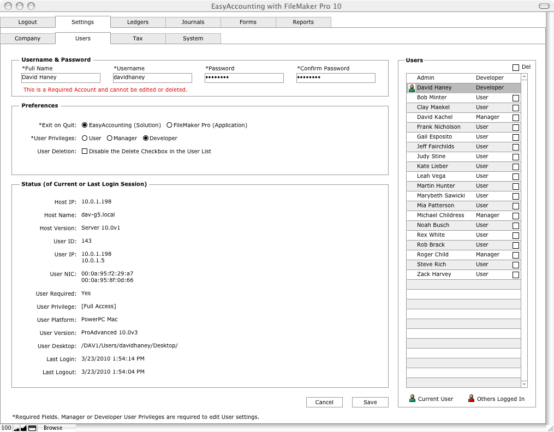Click the Username field containing davidhaney
554x432 pixels.
[152, 77]
